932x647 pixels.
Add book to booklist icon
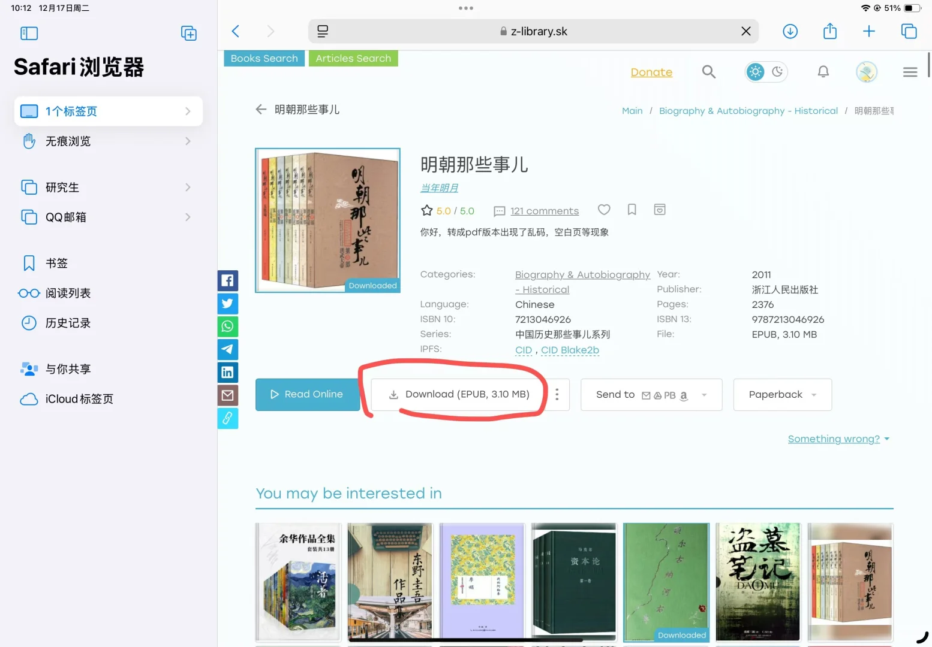[x=659, y=210]
